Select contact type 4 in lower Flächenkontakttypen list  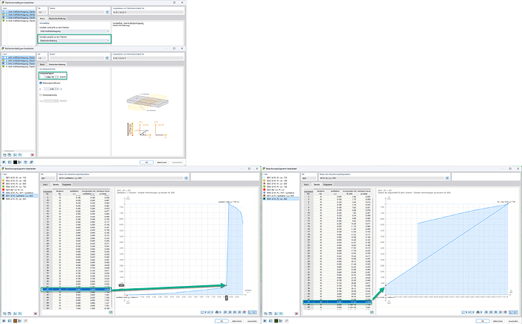[x=19, y=66]
